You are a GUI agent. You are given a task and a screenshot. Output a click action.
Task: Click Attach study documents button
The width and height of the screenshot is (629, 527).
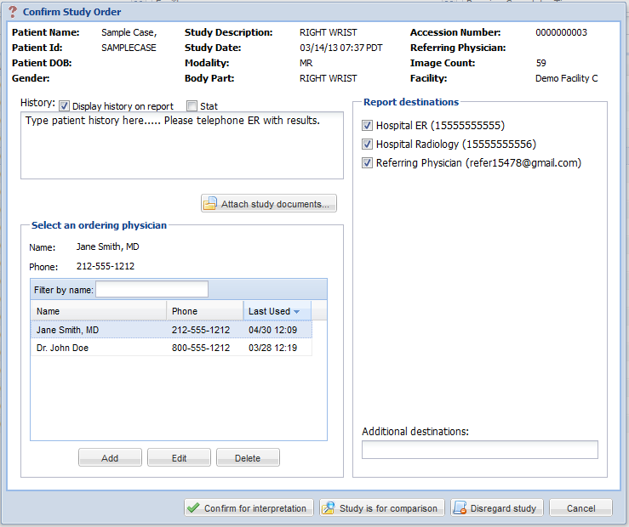pos(269,203)
